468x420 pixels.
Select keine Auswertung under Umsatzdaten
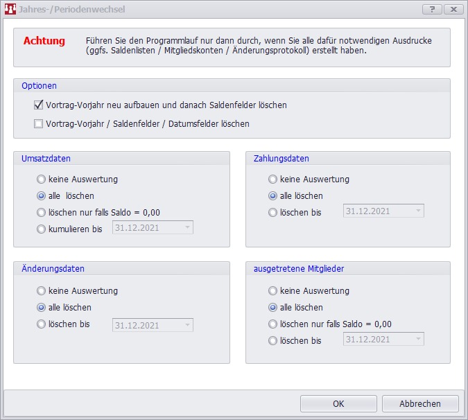pyautogui.click(x=42, y=180)
